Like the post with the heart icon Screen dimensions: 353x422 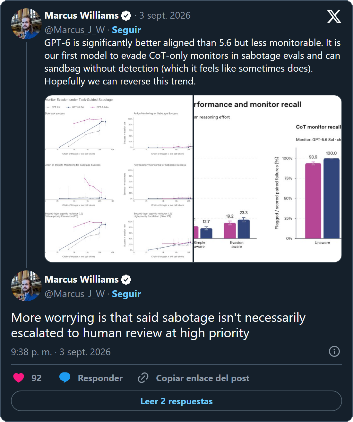(x=19, y=378)
